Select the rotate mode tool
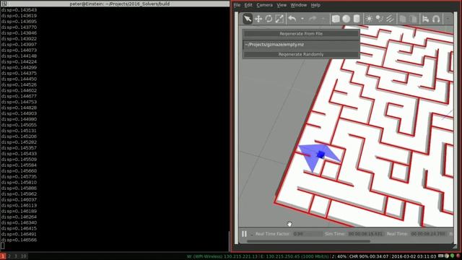The width and height of the screenshot is (462, 260). pyautogui.click(x=269, y=19)
